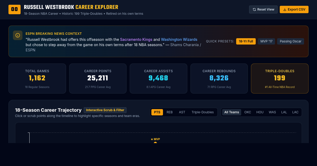The height and width of the screenshot is (166, 317).
Task: Open the Sacramento Kings link
Action: click(136, 40)
